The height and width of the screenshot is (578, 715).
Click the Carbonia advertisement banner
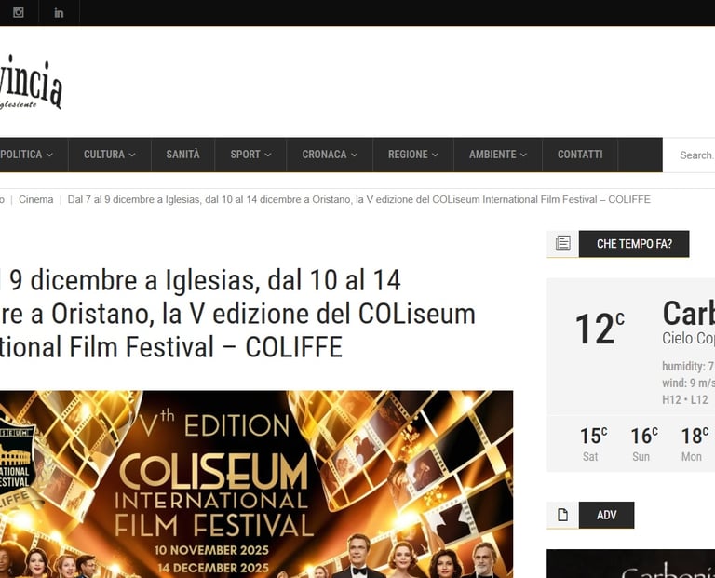630,564
